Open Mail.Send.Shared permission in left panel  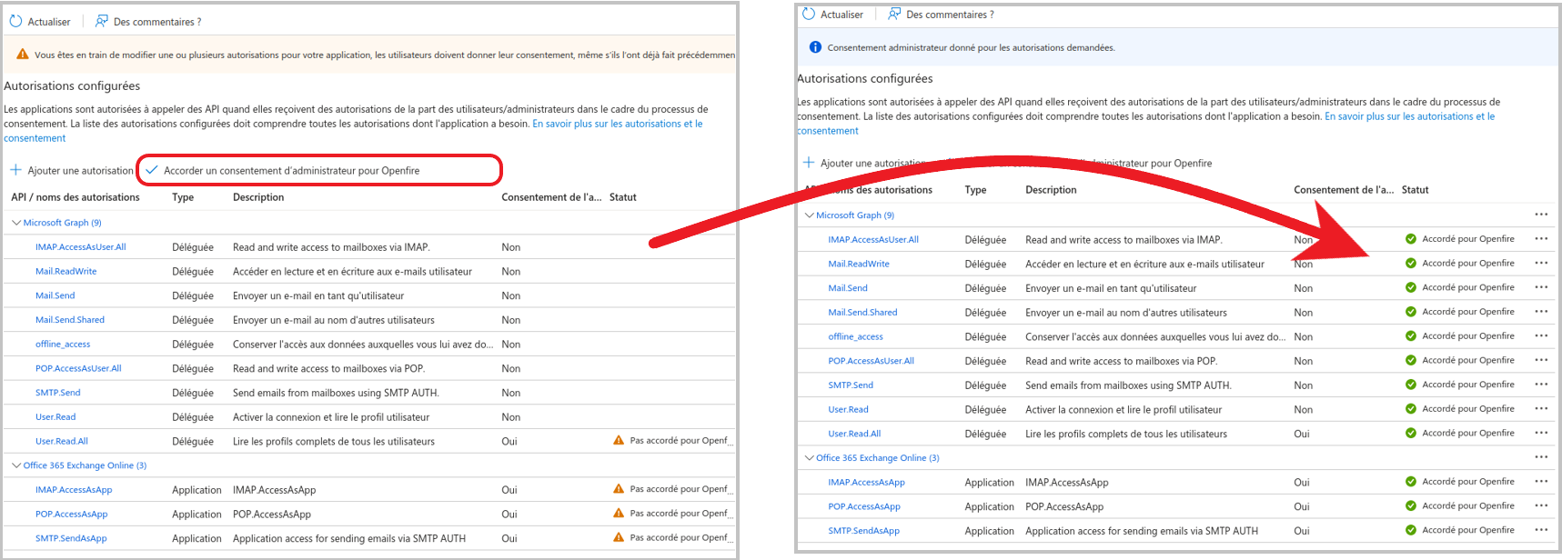(70, 320)
